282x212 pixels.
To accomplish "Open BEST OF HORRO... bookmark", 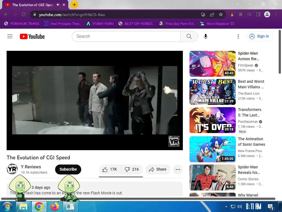I will point(136,24).
